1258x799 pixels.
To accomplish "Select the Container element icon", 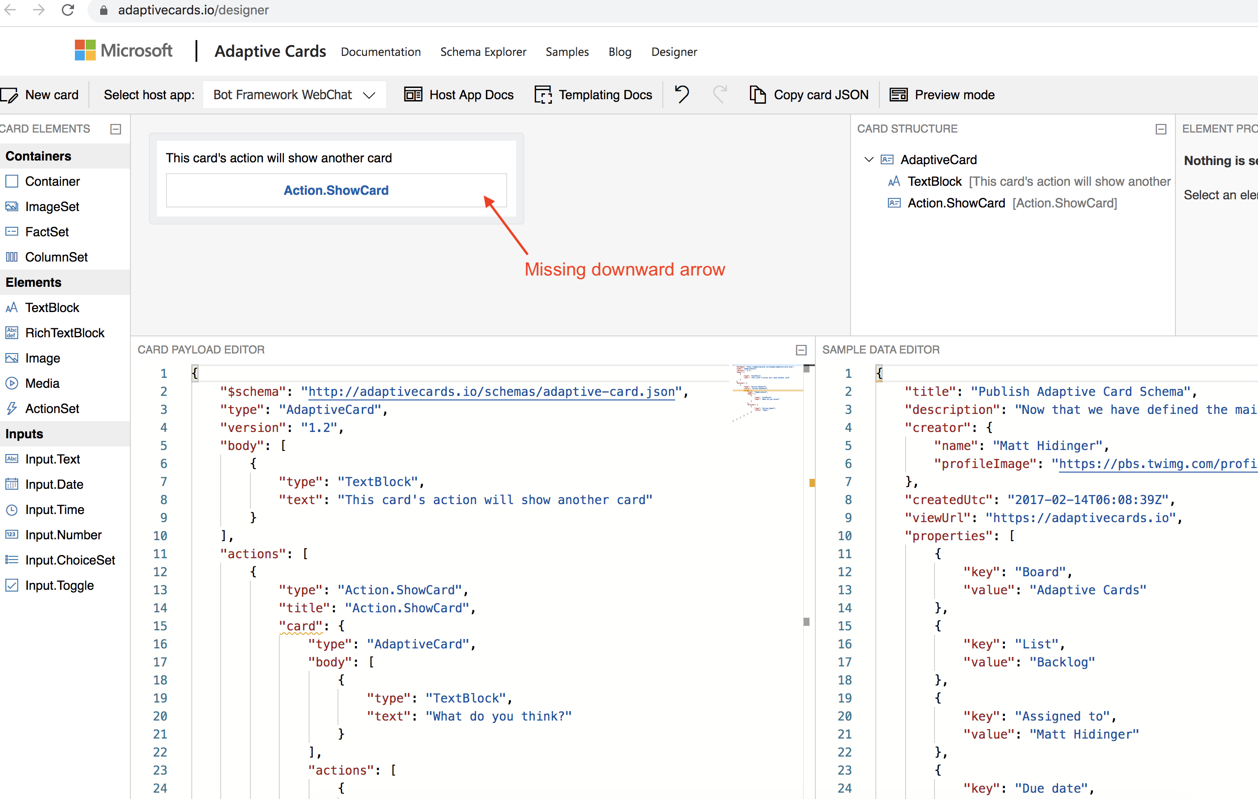I will [x=12, y=181].
